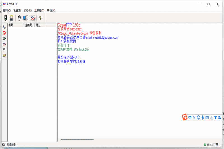Click the orange Sogou S input method logo
The width and height of the screenshot is (224, 149).
(185, 117)
